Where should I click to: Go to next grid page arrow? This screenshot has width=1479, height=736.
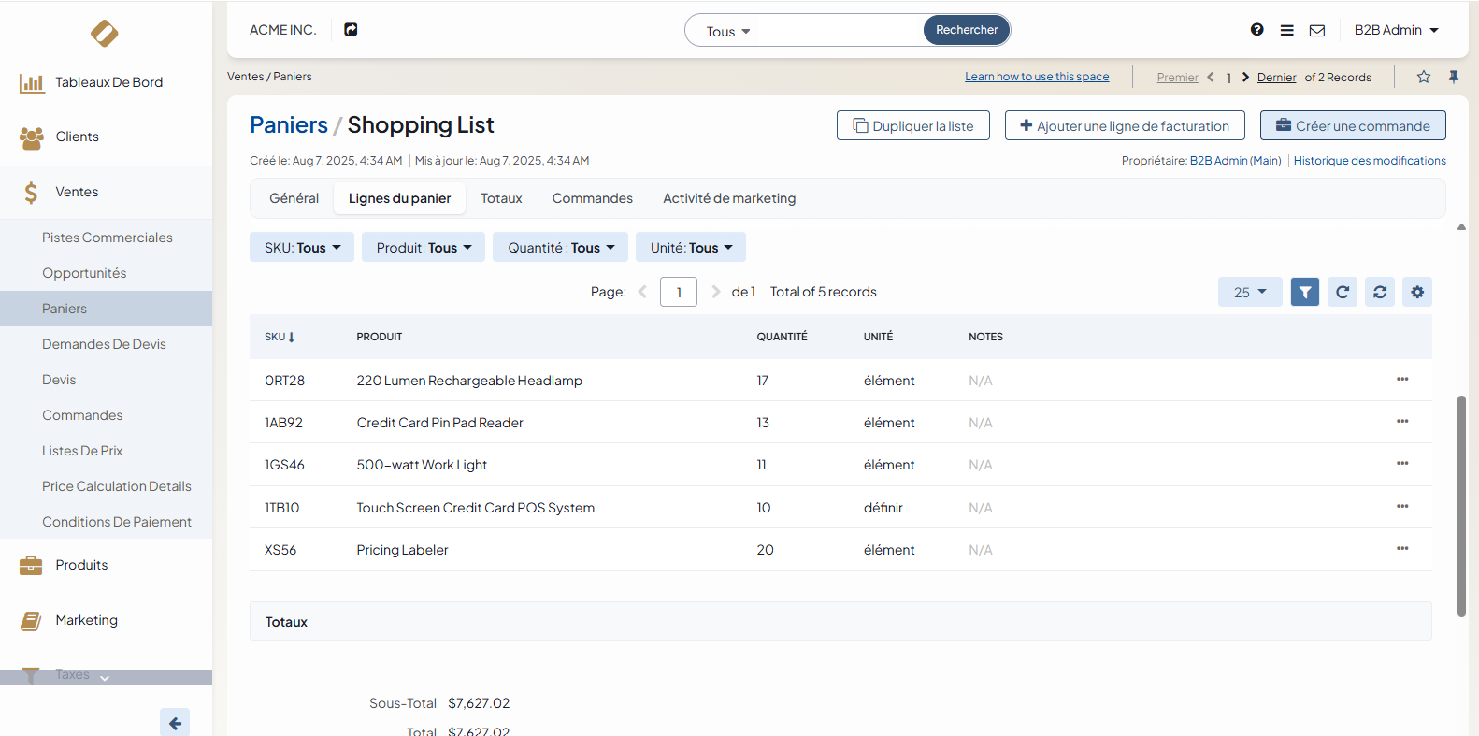tap(715, 292)
